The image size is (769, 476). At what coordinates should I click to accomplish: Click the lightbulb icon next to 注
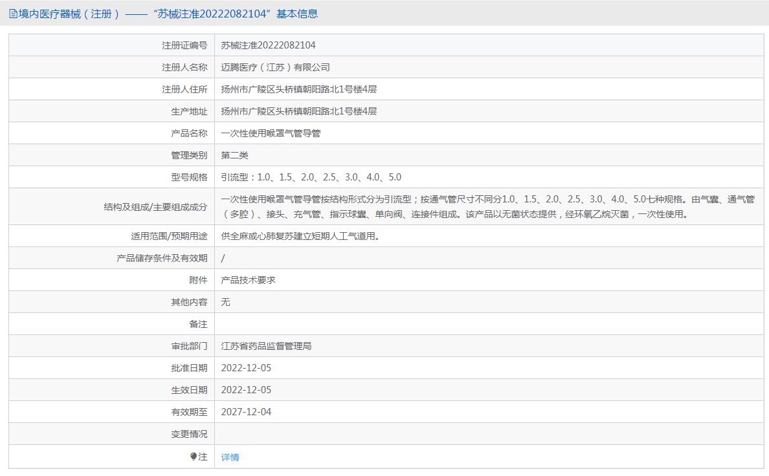[194, 457]
